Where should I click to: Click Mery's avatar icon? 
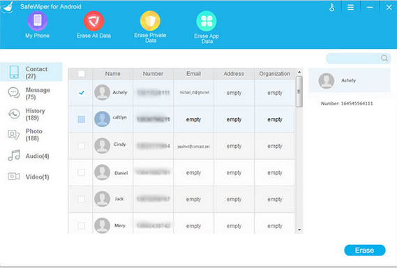(102, 225)
